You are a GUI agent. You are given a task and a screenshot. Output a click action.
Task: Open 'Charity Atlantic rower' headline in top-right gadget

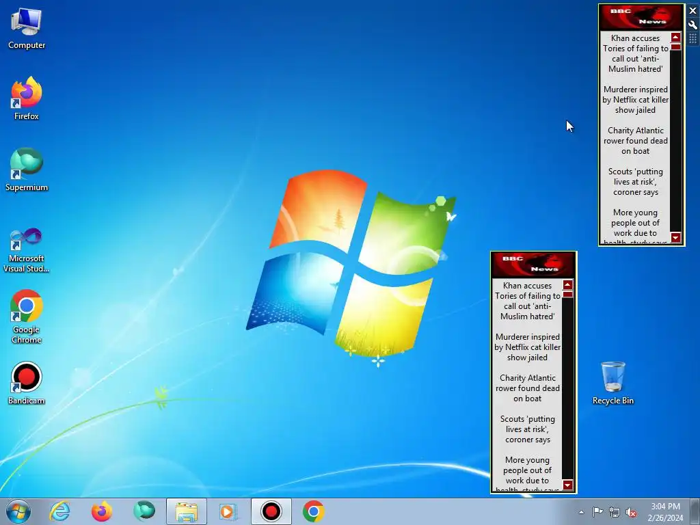[x=635, y=141]
